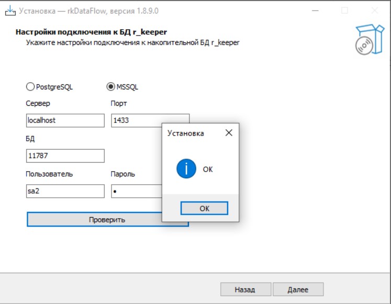Minimize the rkDataFlow installer window

point(315,10)
